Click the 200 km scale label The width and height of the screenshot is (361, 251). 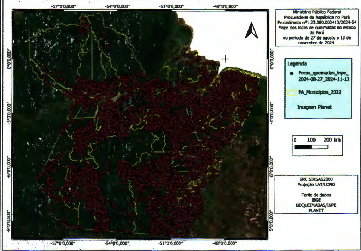tap(332, 140)
